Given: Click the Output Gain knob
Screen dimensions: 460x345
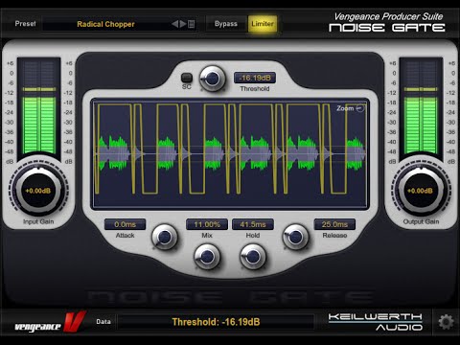Looking at the screenshot, I should pos(421,191).
